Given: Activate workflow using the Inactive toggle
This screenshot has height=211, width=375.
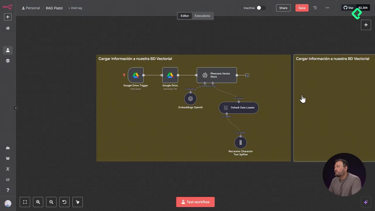Looking at the screenshot, I should [x=262, y=8].
